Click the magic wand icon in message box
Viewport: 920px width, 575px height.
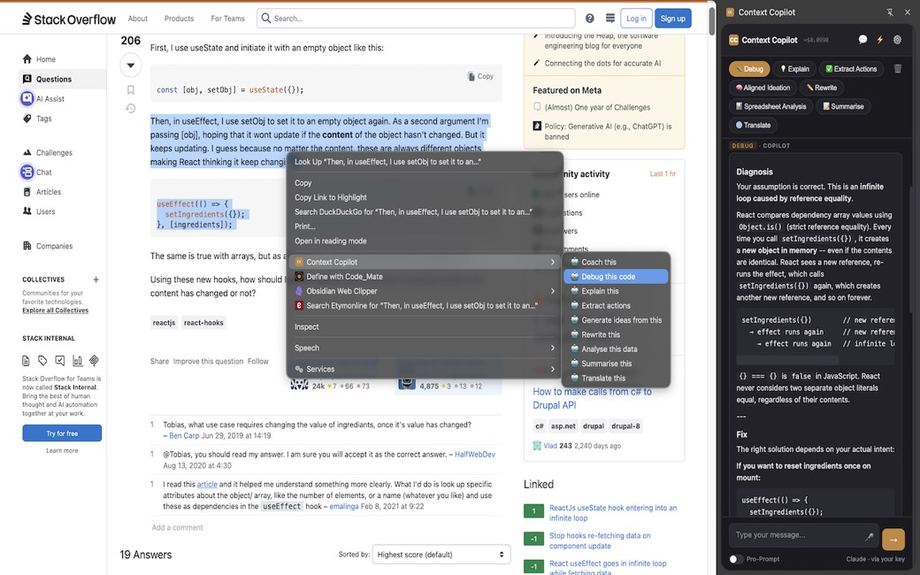(869, 536)
